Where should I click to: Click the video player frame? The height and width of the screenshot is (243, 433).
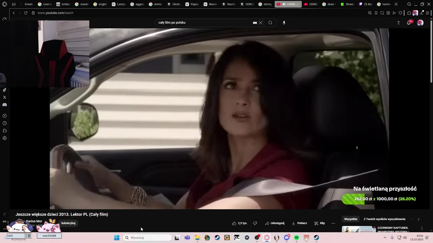(x=219, y=119)
